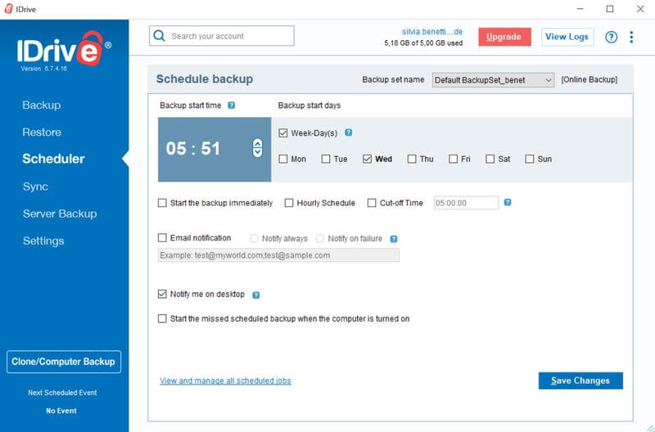Click info icon beside Notify on failure
The height and width of the screenshot is (432, 655).
tap(394, 239)
